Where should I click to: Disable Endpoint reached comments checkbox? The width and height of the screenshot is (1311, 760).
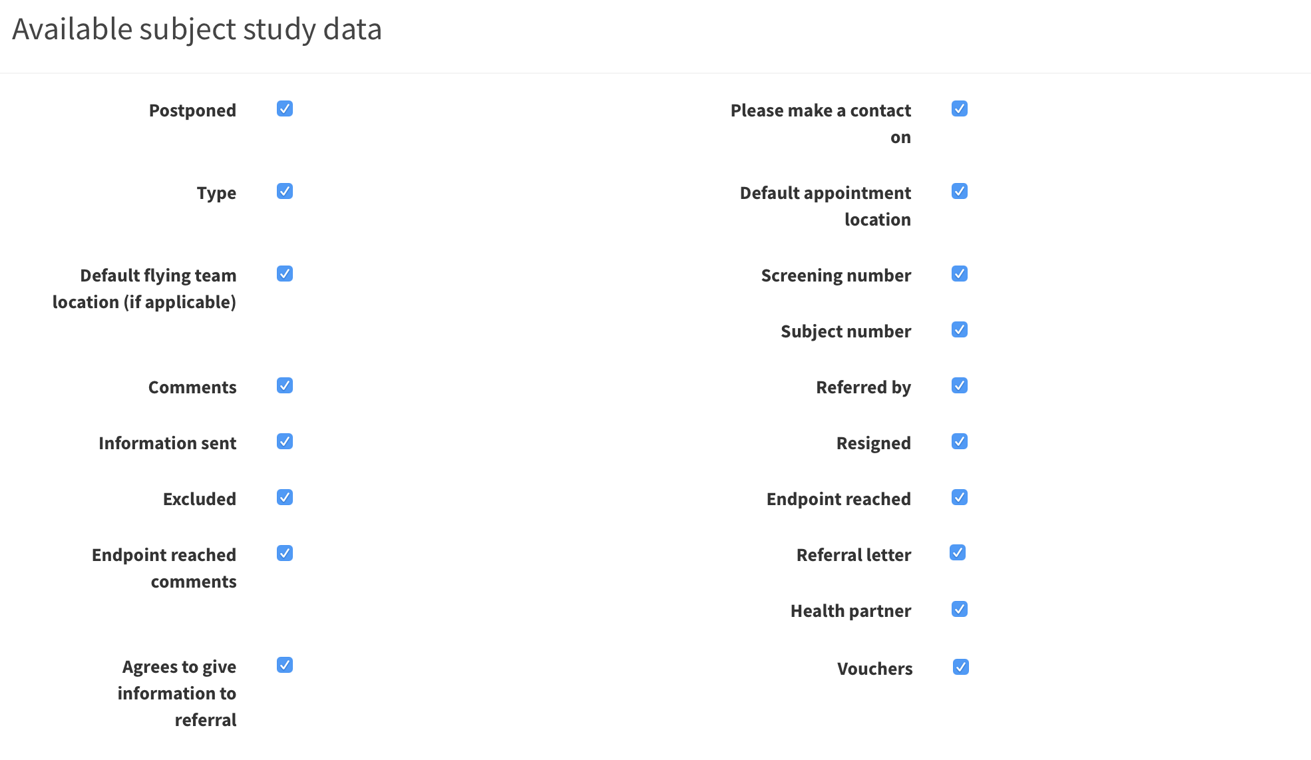[285, 553]
